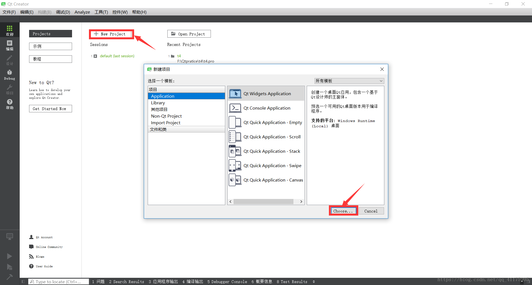532x285 pixels.
Task: Select Qt Quick Application - Canvas template
Action: 266,180
